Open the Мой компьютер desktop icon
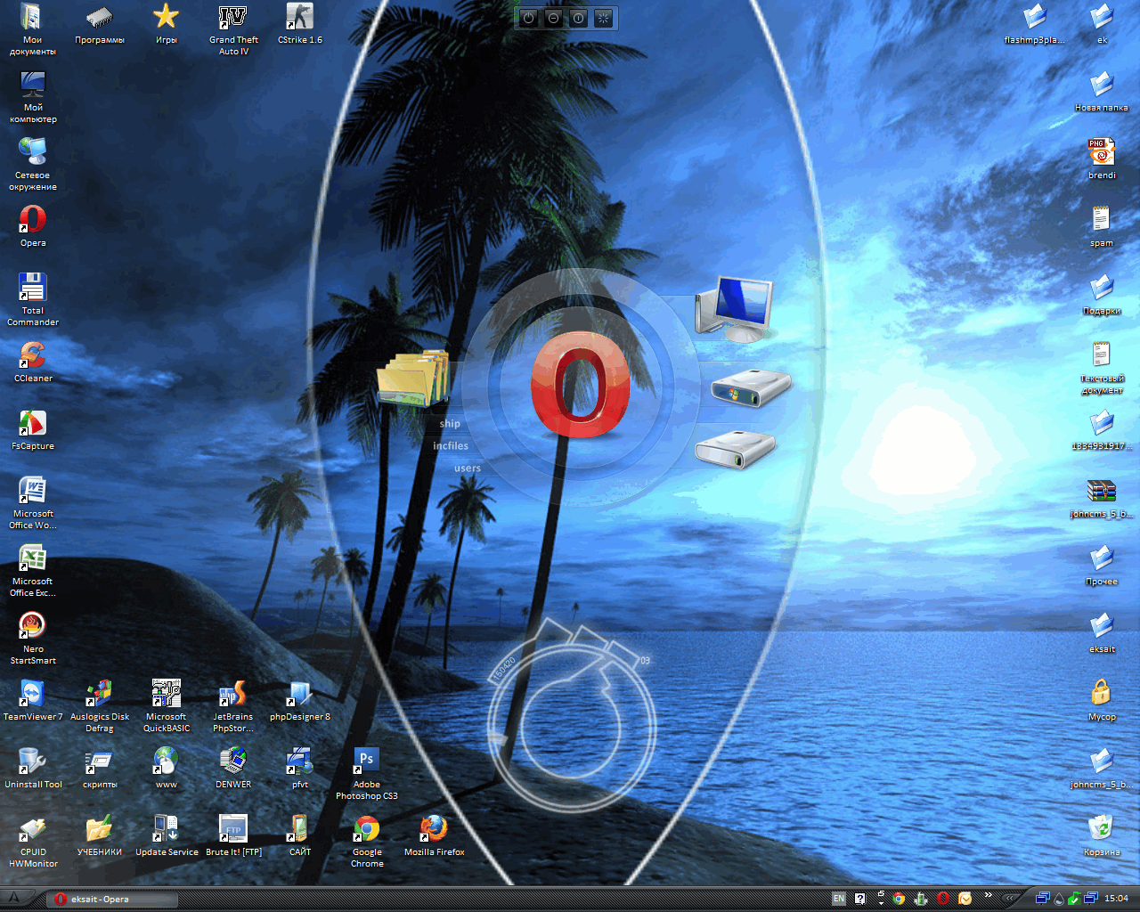 (x=33, y=96)
